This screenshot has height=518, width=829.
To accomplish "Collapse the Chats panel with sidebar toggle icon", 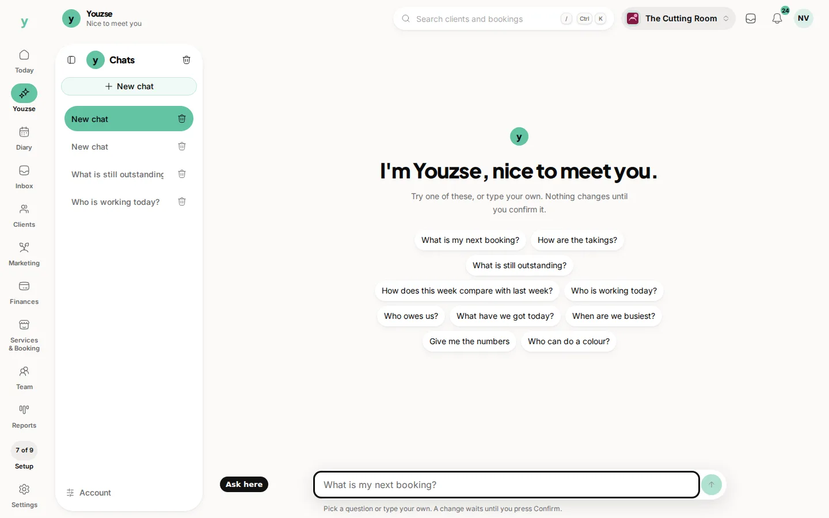I will (71, 60).
